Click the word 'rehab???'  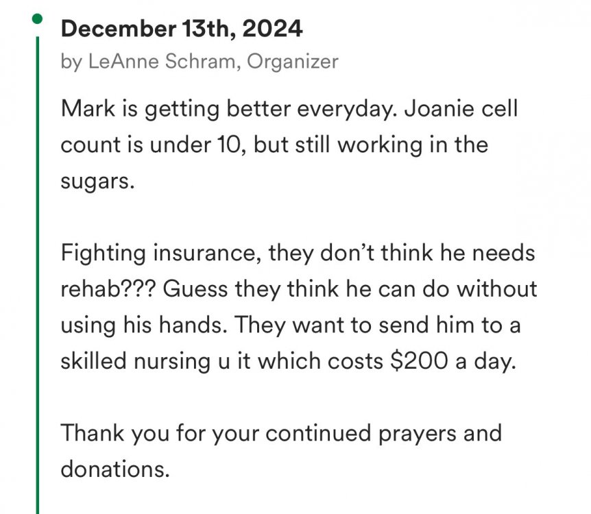(x=108, y=287)
